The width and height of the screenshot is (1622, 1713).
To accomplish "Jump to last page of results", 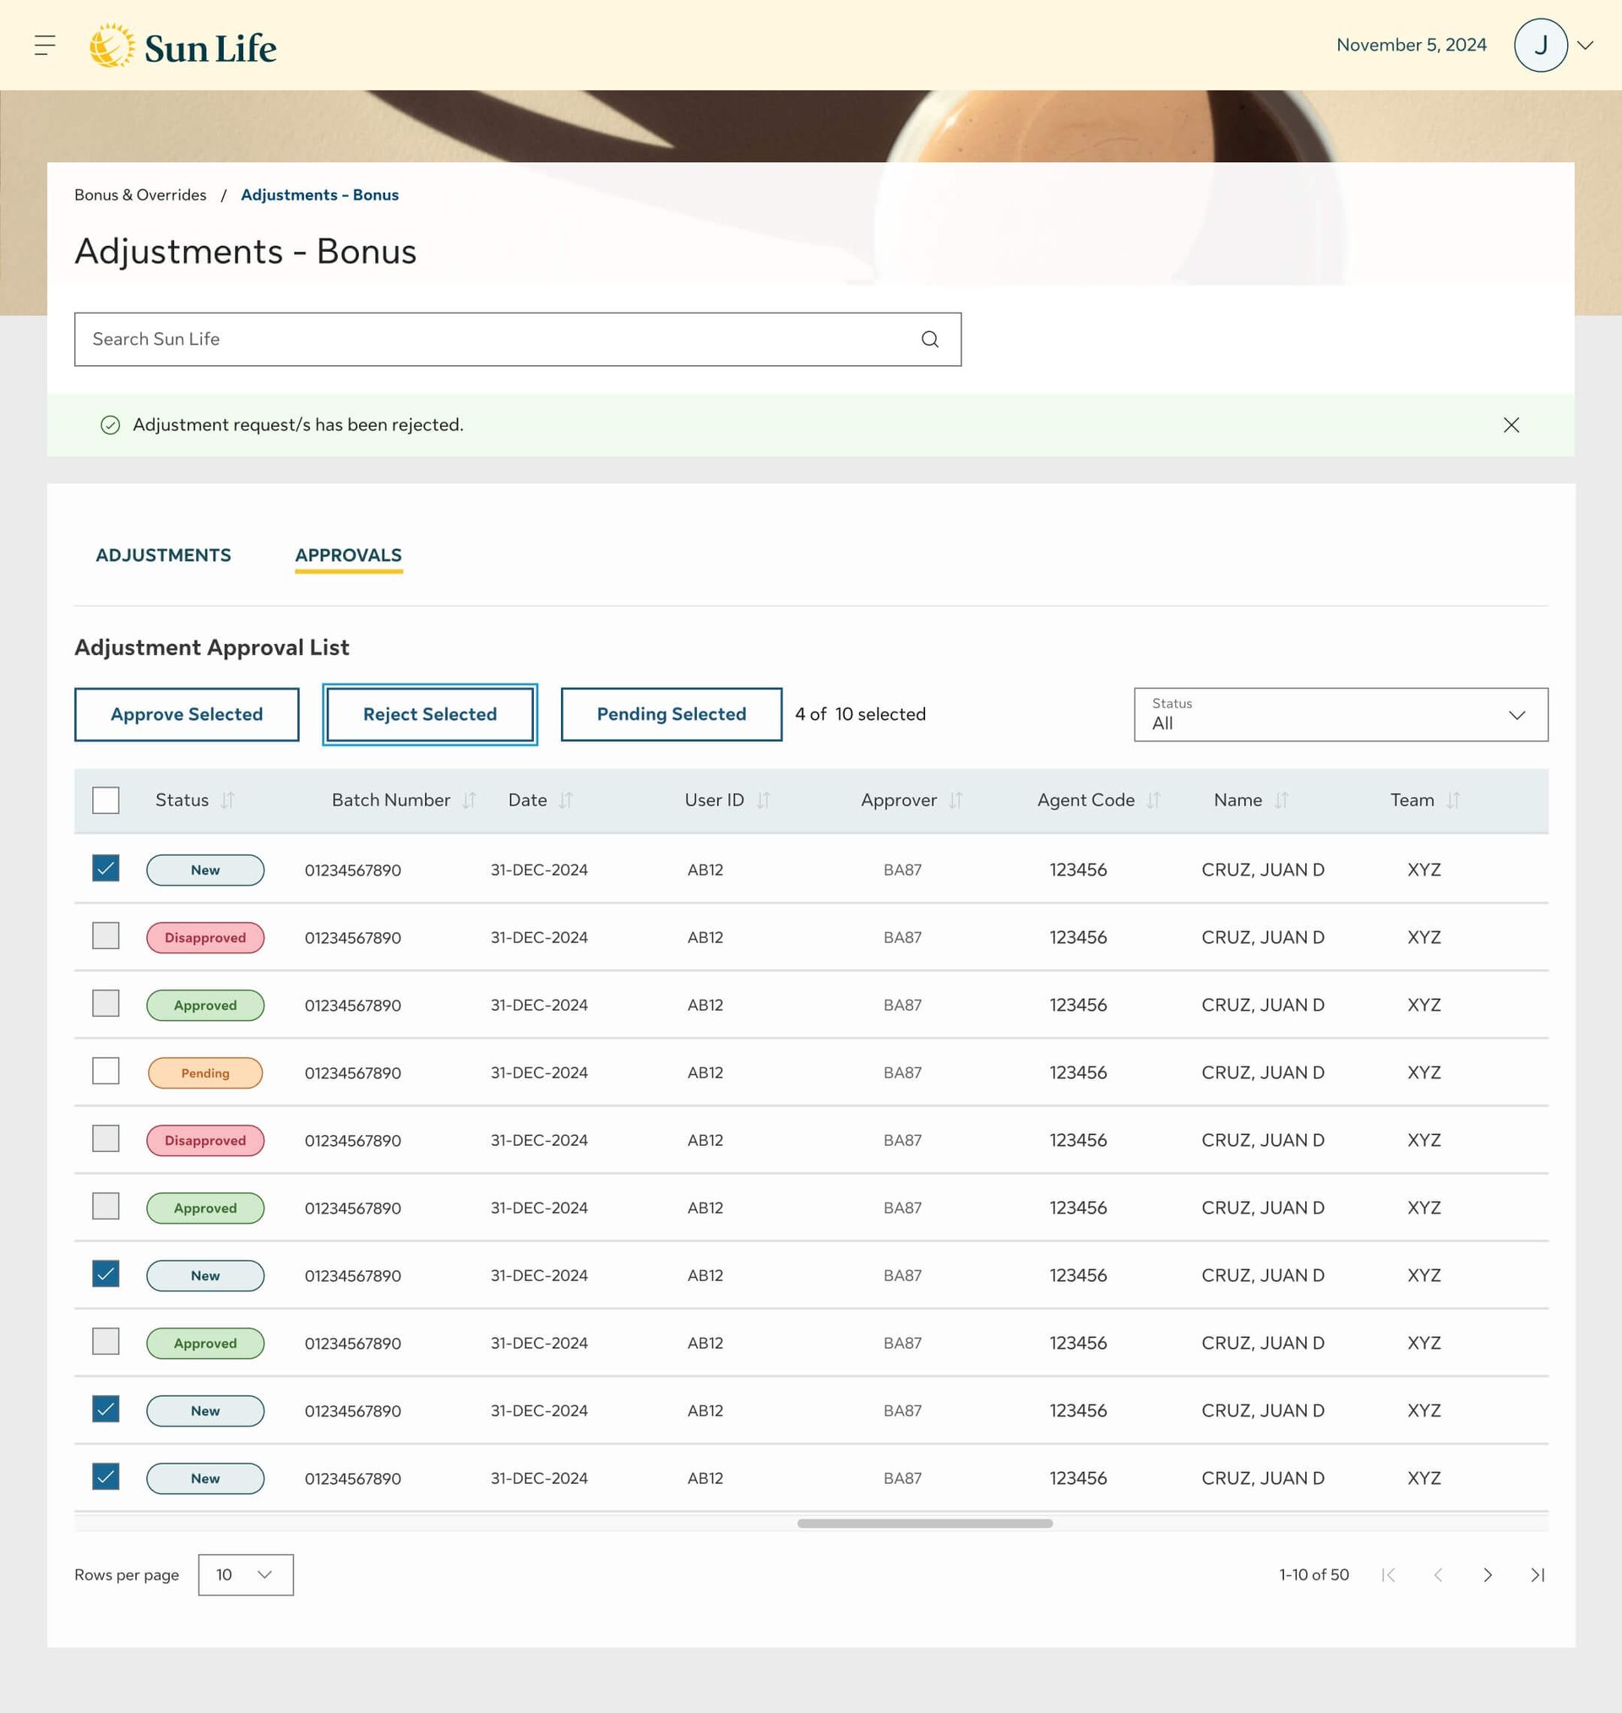I will (1537, 1574).
